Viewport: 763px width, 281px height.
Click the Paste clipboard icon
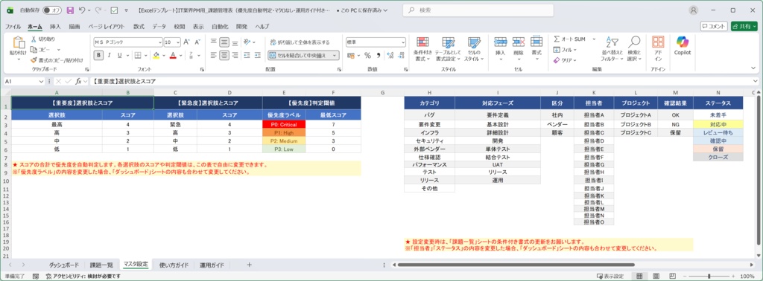(x=19, y=43)
